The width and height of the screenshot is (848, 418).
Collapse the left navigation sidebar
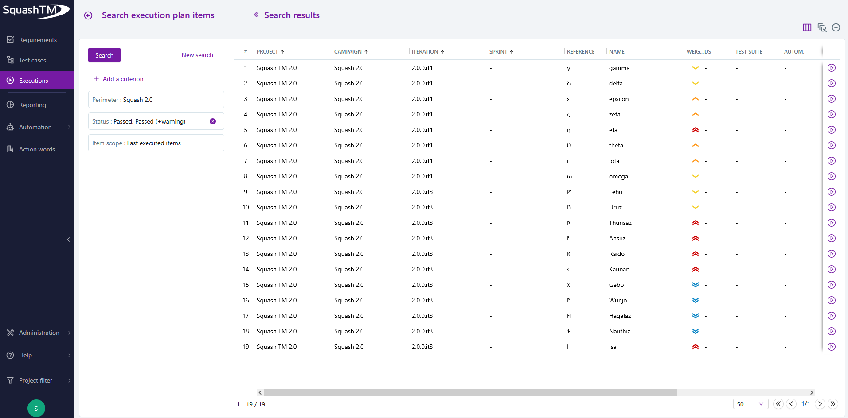point(69,240)
